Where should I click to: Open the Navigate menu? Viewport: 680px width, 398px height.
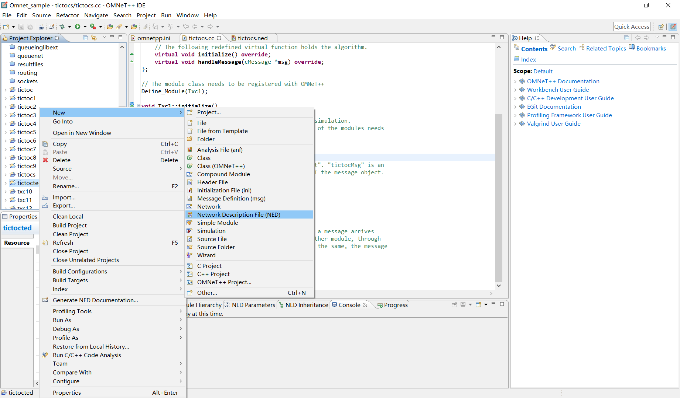pos(96,15)
